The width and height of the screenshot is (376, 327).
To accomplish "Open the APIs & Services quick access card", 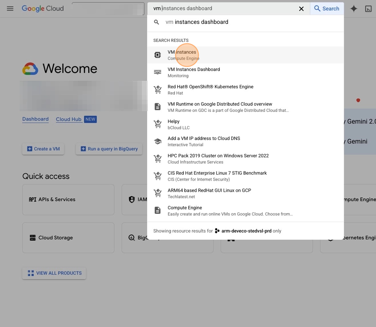I will 68,199.
